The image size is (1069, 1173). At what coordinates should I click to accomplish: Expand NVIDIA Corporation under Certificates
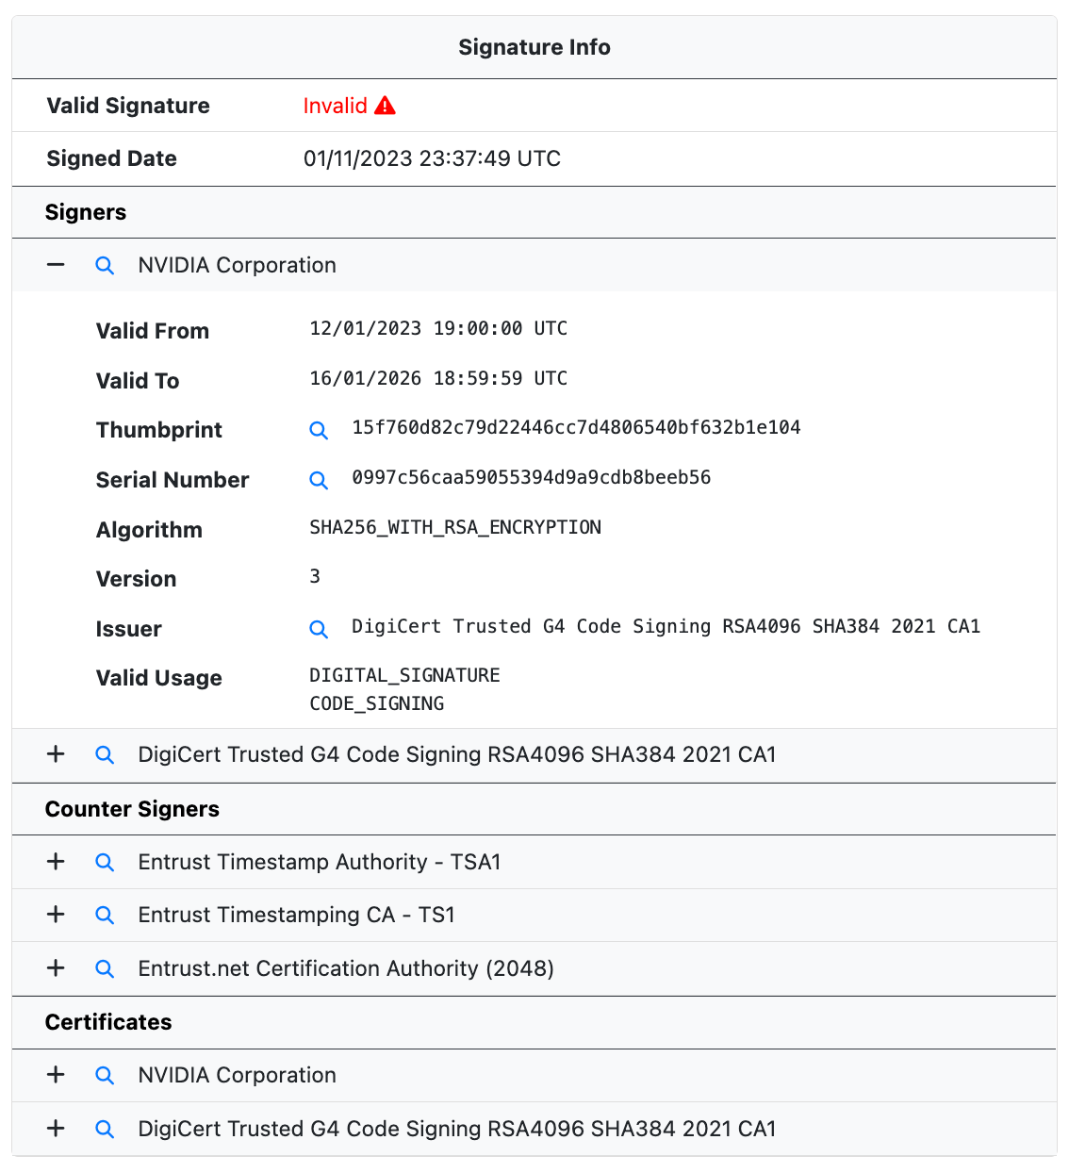point(56,1075)
